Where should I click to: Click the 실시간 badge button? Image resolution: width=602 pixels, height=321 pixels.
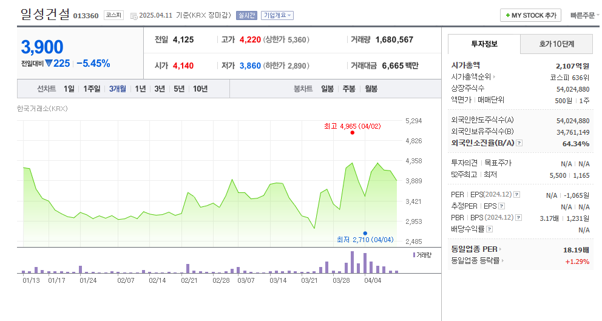(246, 15)
